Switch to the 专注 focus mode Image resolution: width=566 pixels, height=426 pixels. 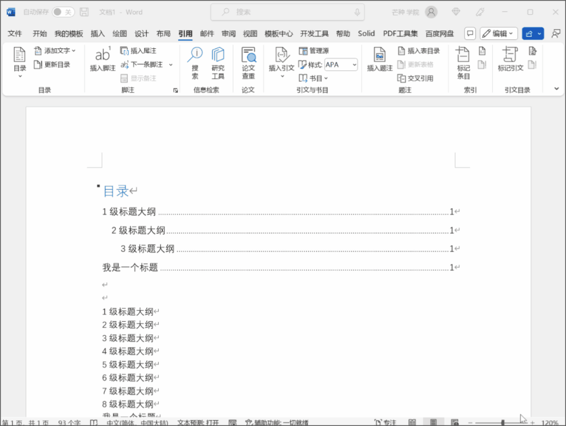385,422
